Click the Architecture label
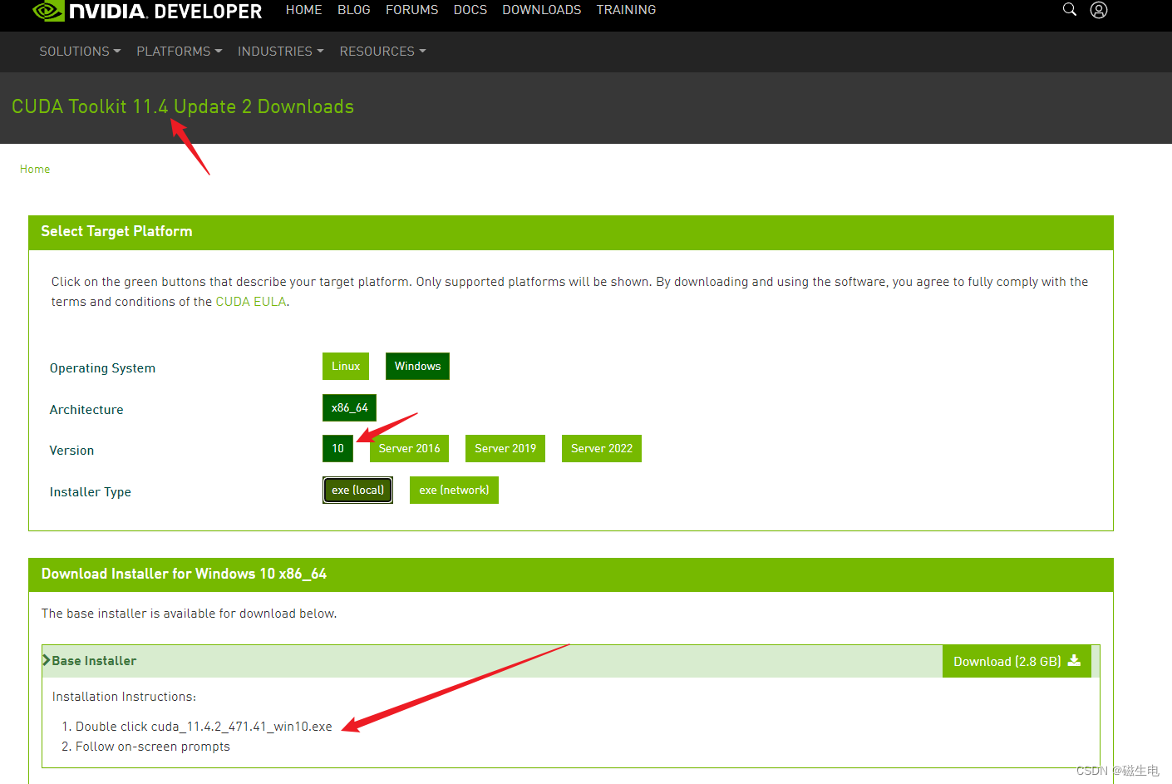Image resolution: width=1172 pixels, height=784 pixels. [86, 410]
